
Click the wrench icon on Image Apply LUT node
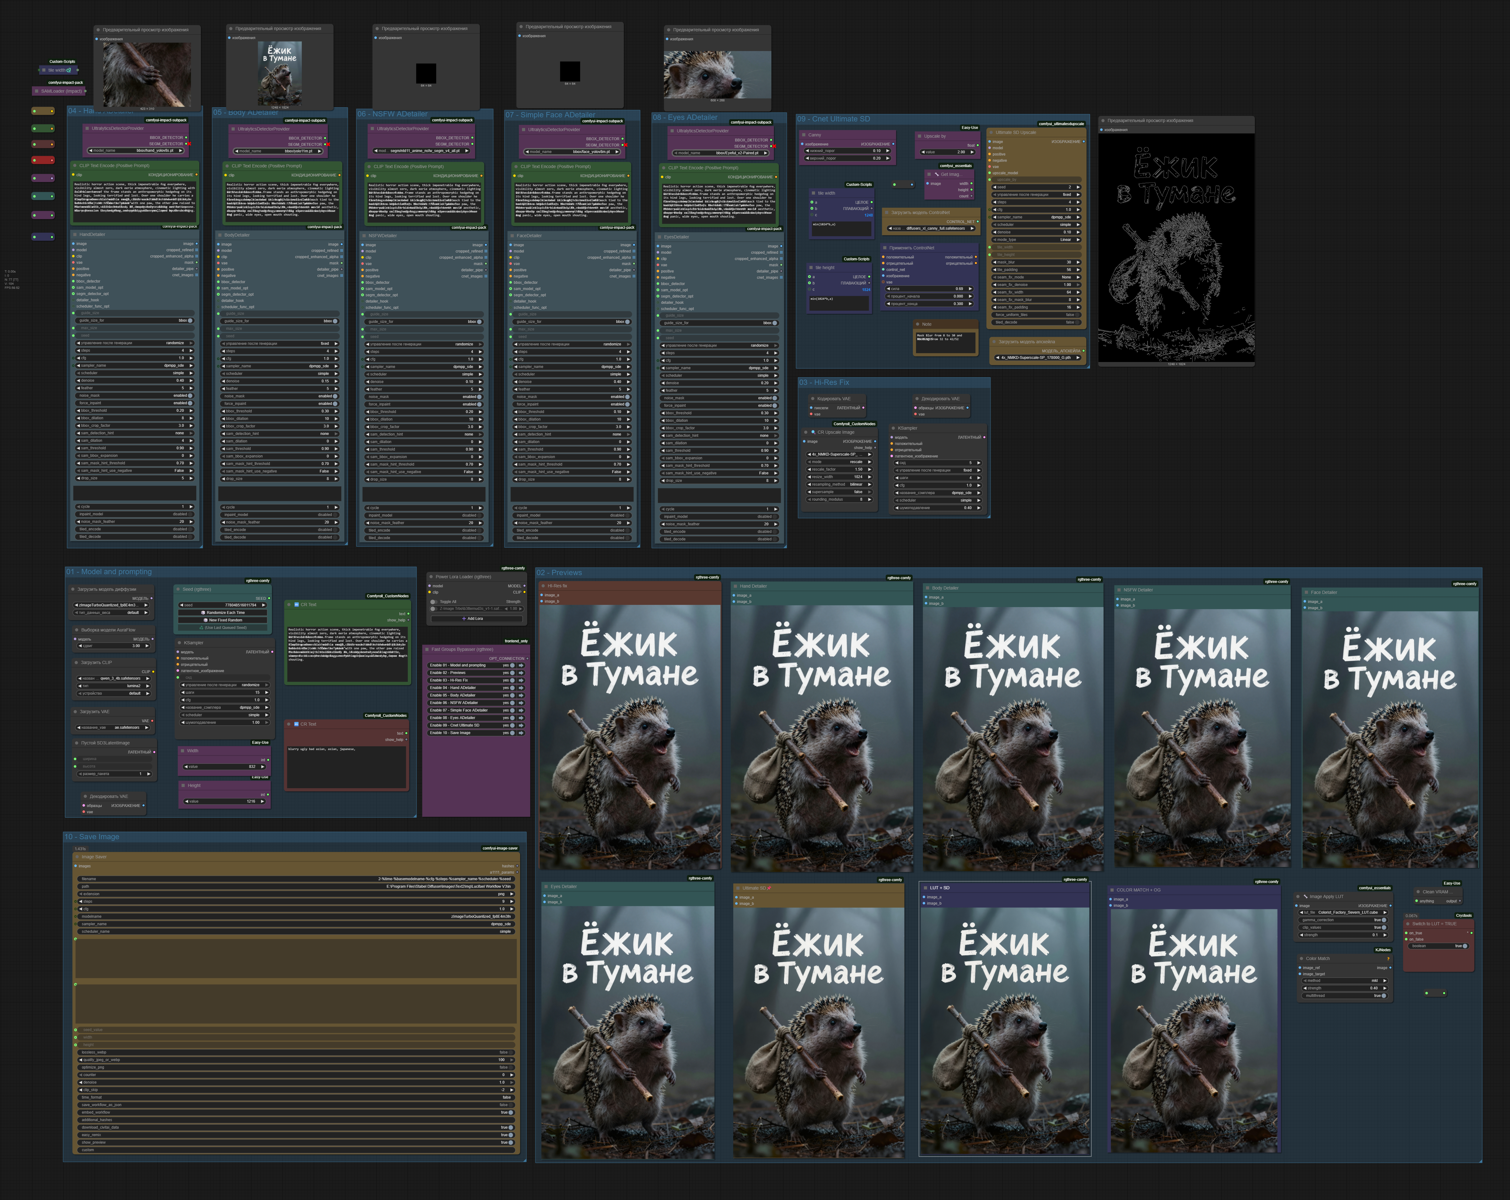1306,896
